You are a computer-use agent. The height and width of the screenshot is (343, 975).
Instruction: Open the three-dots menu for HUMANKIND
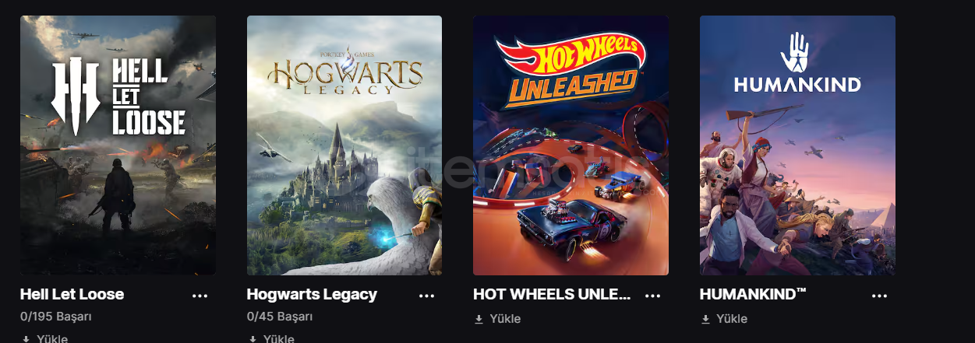pos(879,296)
